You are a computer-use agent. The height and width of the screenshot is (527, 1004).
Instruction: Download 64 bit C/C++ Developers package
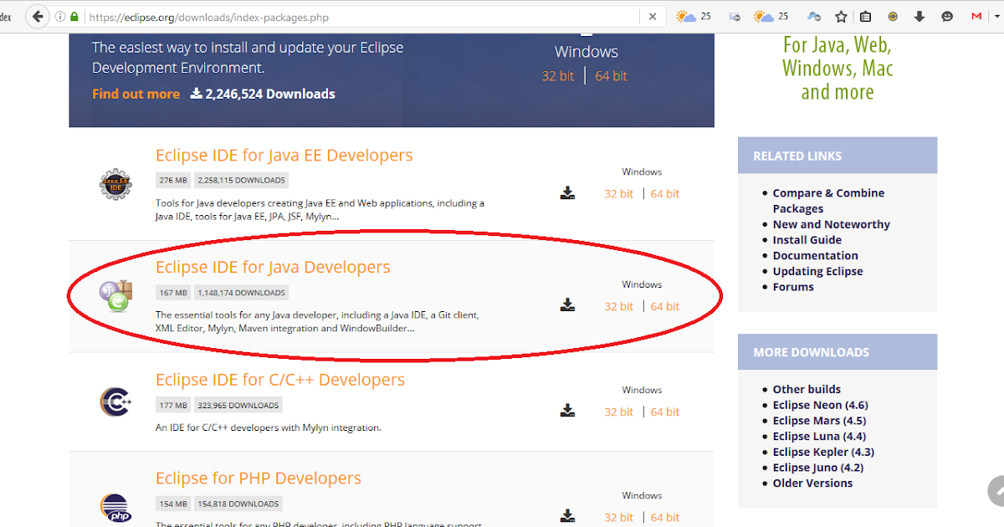pos(665,412)
